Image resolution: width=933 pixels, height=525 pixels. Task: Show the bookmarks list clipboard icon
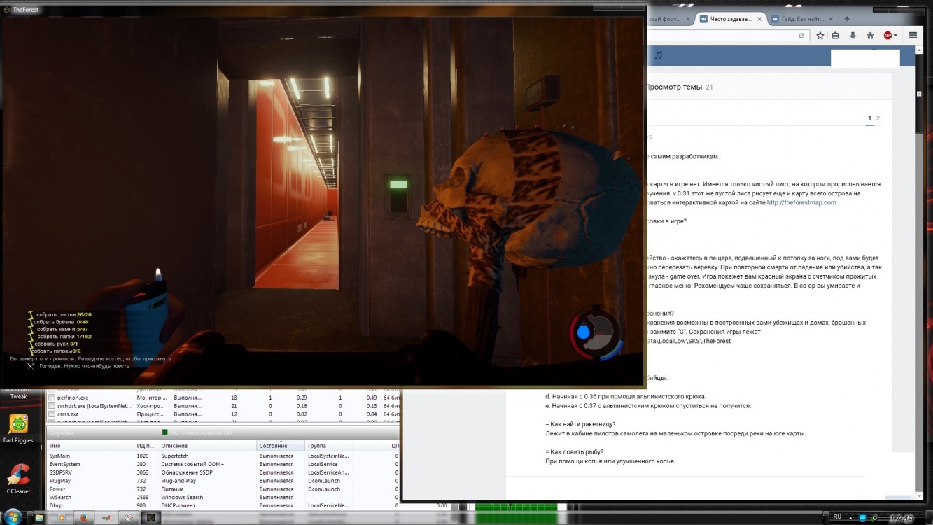click(836, 36)
